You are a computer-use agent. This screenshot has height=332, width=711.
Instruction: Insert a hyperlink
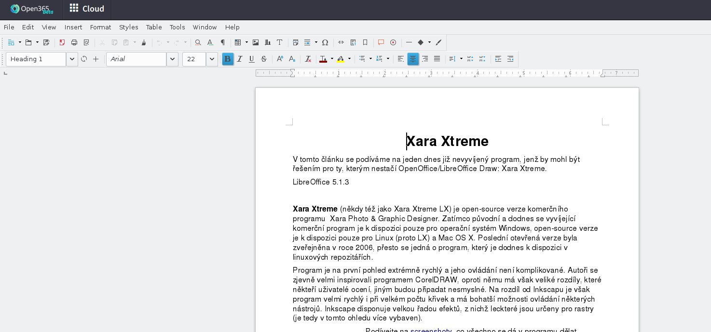coord(341,42)
